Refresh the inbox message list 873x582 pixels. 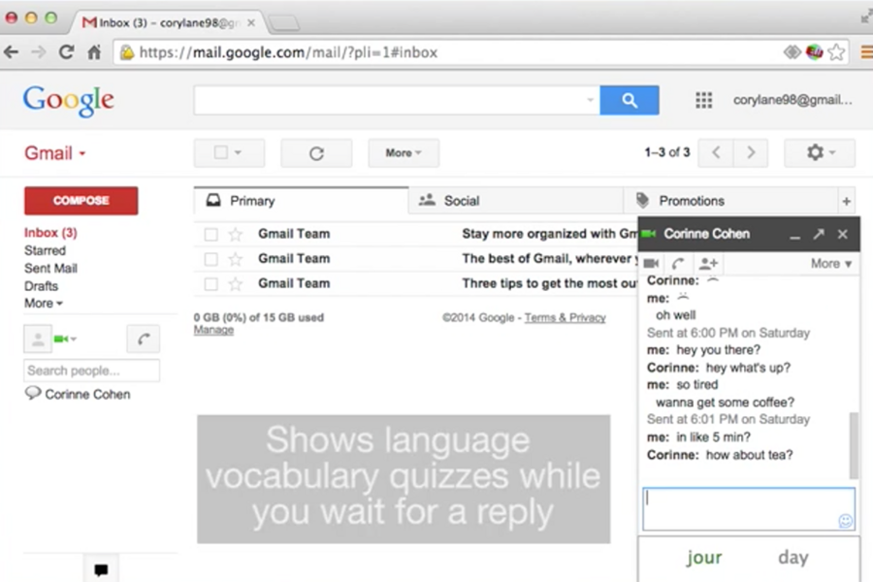(x=316, y=153)
